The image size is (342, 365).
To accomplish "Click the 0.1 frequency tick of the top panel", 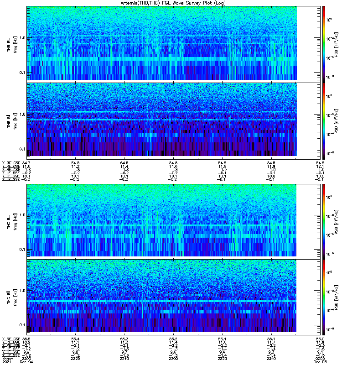I will (22, 73).
